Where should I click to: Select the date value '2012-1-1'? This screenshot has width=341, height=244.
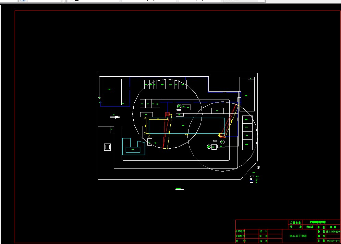point(333,241)
